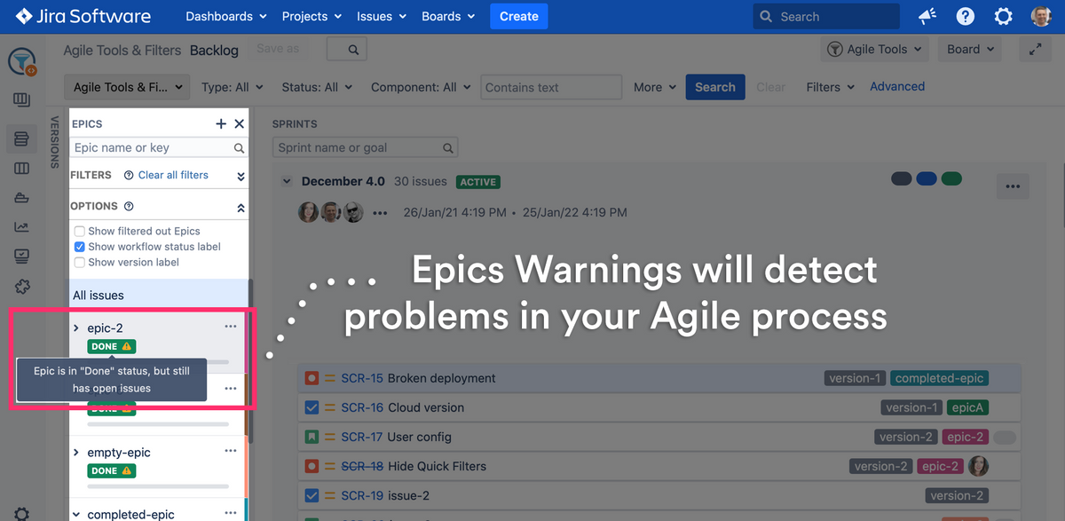1065x521 pixels.
Task: Expand the epic-2 tree item
Action: pos(76,328)
